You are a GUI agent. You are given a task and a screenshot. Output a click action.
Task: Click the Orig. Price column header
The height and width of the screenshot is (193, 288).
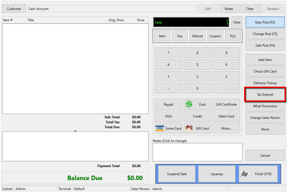(116, 20)
